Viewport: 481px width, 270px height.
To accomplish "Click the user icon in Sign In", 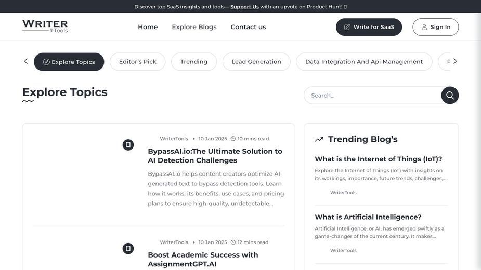I will click(424, 27).
